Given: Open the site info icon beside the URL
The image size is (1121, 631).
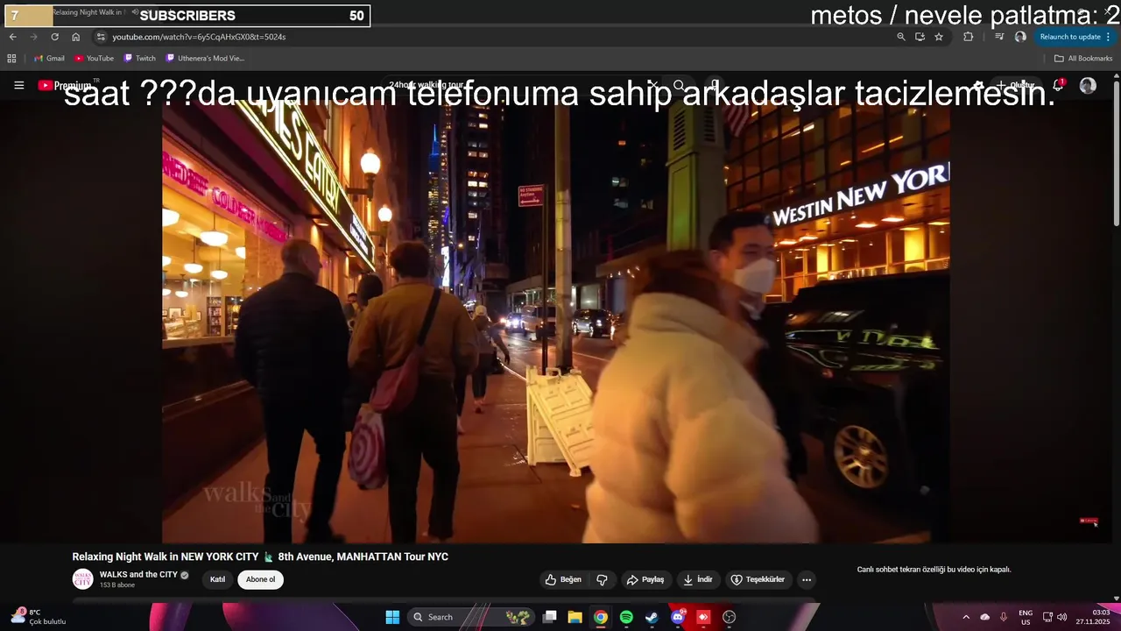Looking at the screenshot, I should click(x=101, y=37).
